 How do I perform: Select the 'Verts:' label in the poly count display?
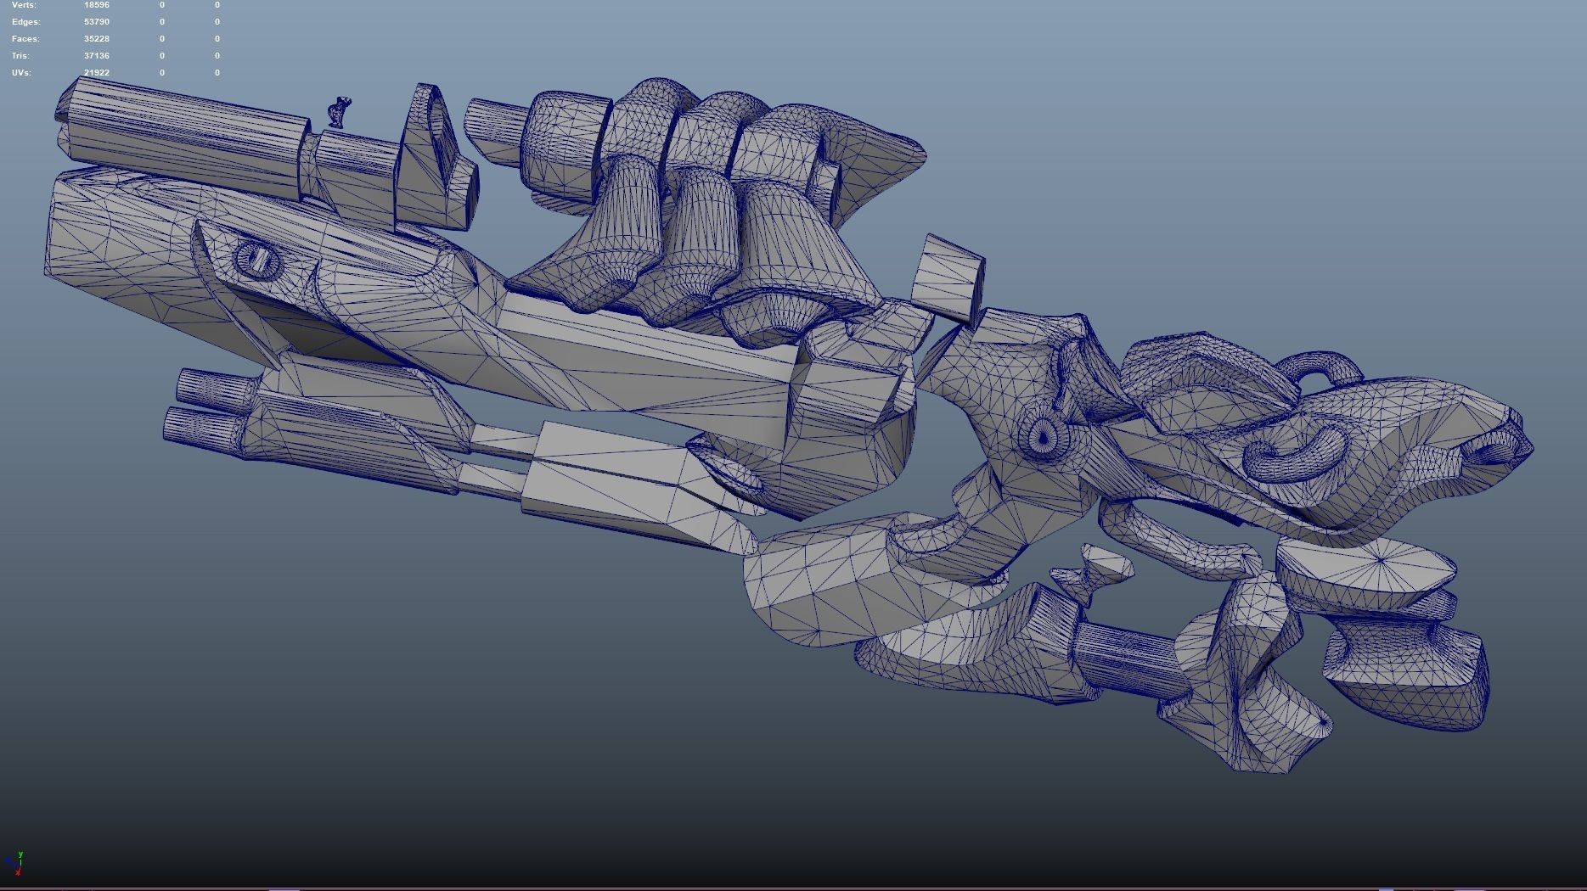click(24, 5)
